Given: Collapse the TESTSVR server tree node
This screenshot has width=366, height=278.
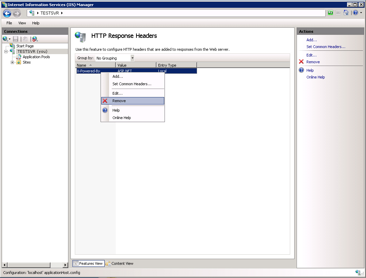Looking at the screenshot, I should [6, 51].
